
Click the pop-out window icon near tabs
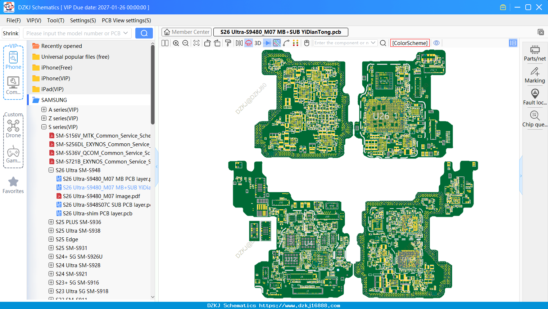tap(541, 32)
